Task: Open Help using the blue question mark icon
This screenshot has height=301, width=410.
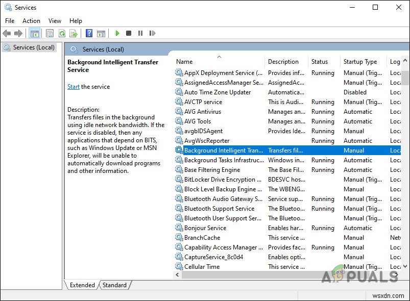Action: click(88, 33)
